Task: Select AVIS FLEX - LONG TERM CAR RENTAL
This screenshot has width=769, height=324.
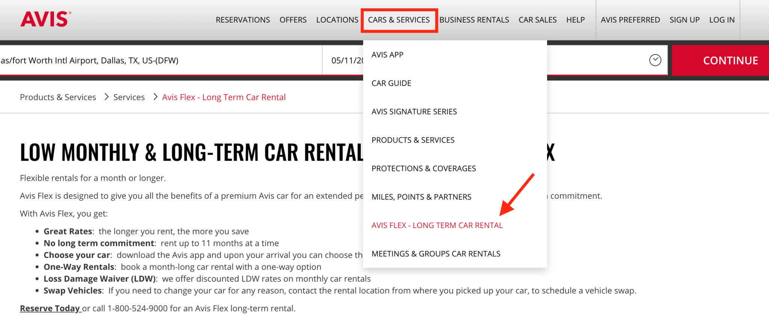Action: [437, 225]
